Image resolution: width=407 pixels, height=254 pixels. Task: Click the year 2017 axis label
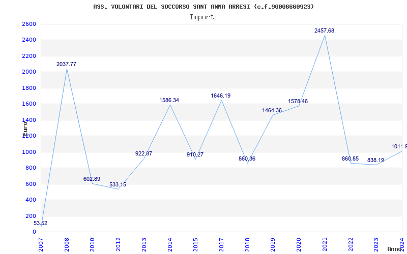(x=221, y=244)
